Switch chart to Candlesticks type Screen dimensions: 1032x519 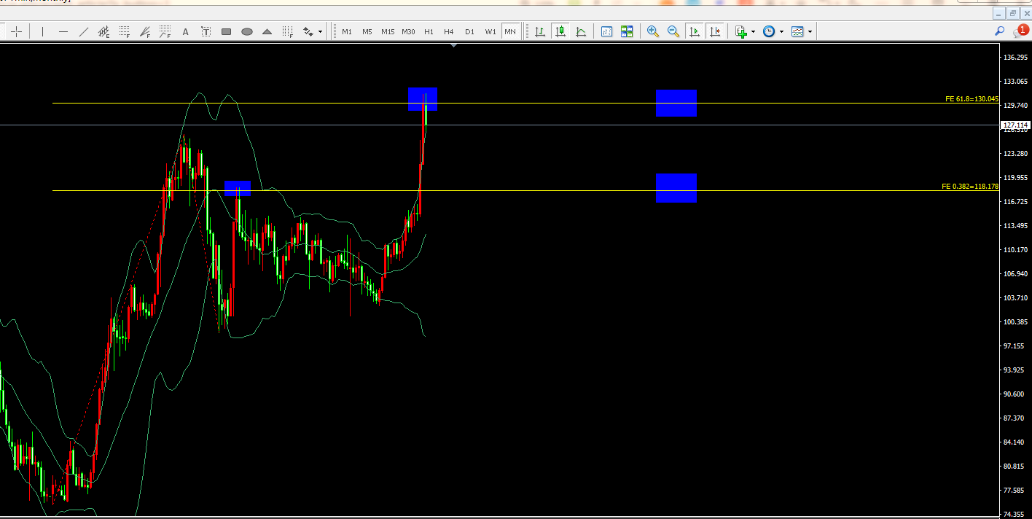click(560, 31)
